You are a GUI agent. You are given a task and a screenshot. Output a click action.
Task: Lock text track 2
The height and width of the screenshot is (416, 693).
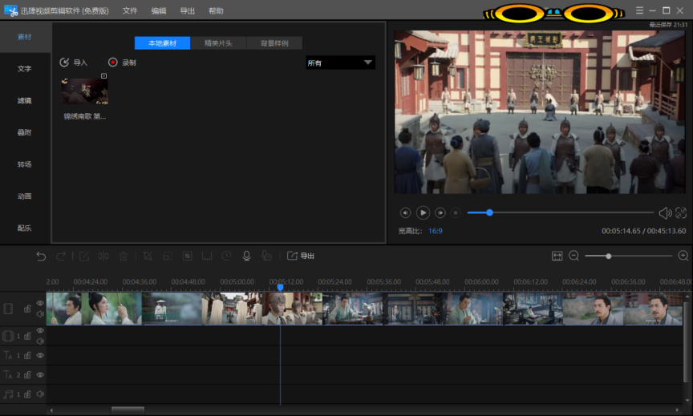[x=27, y=375]
